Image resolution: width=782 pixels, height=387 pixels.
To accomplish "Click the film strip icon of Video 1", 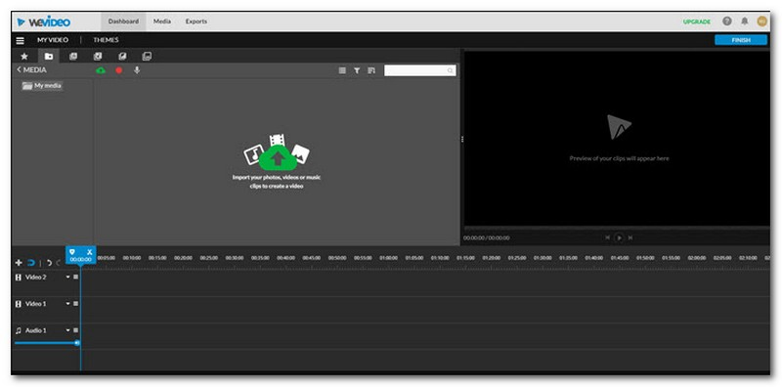I will click(19, 304).
